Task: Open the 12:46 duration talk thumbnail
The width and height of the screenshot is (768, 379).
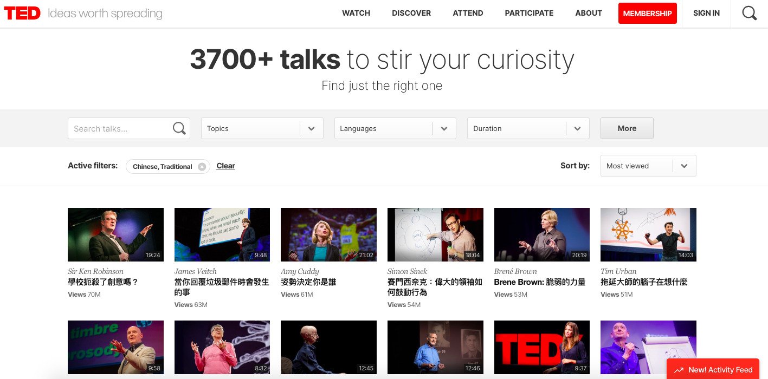Action: (435, 348)
